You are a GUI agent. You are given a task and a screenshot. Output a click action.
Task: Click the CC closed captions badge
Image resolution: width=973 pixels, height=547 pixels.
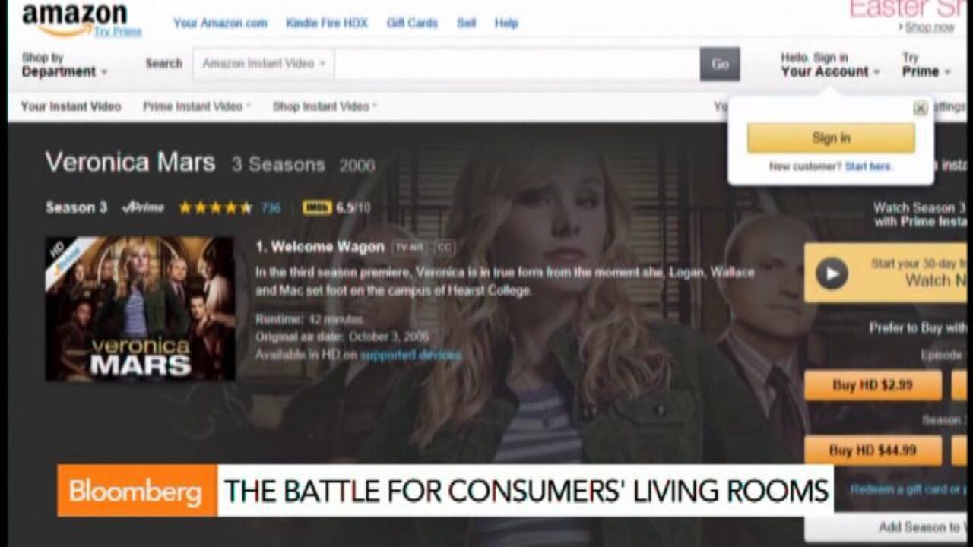(445, 247)
